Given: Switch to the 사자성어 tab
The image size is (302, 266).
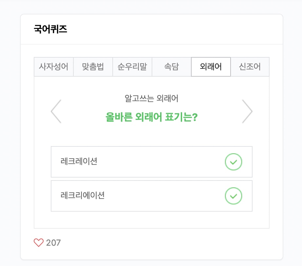Looking at the screenshot, I should [x=54, y=66].
